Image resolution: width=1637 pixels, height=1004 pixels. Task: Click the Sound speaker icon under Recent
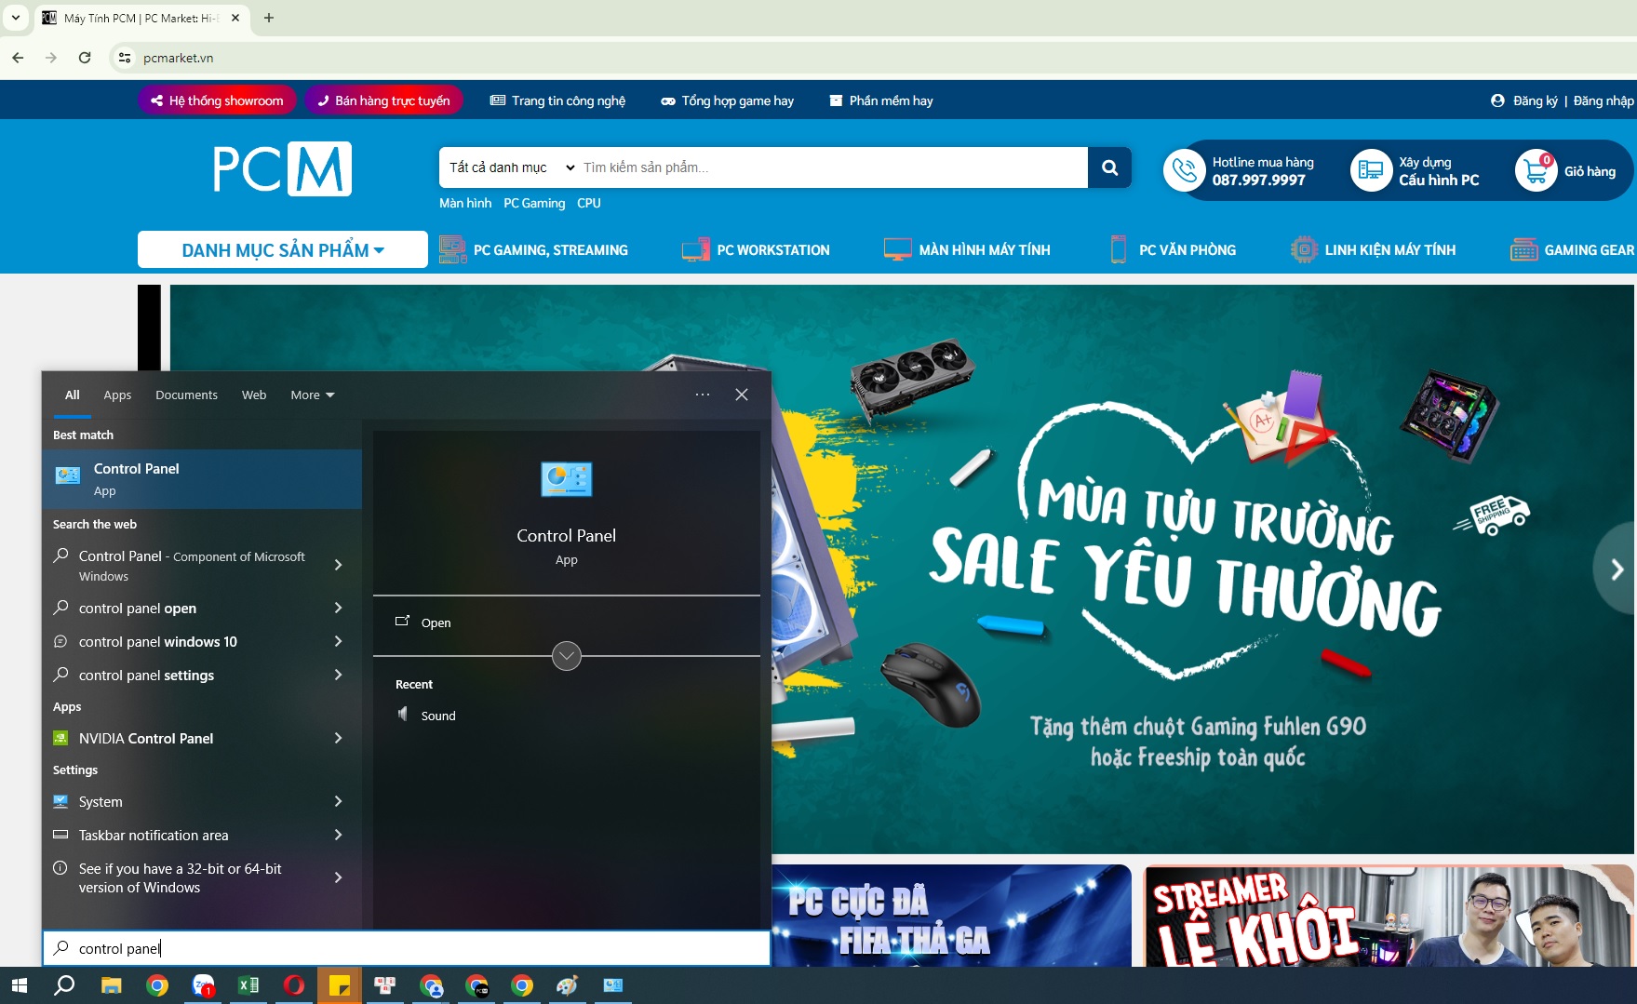(x=403, y=715)
